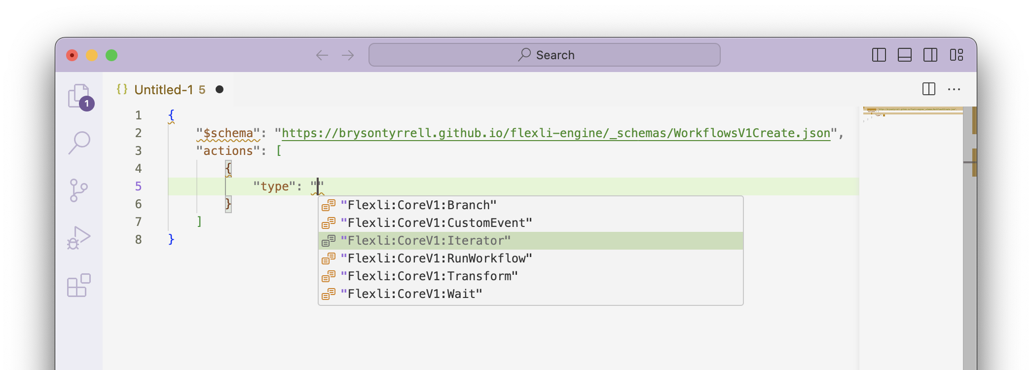Close the unsaved Untitled-1 tab via dot
1032x370 pixels.
coord(220,89)
